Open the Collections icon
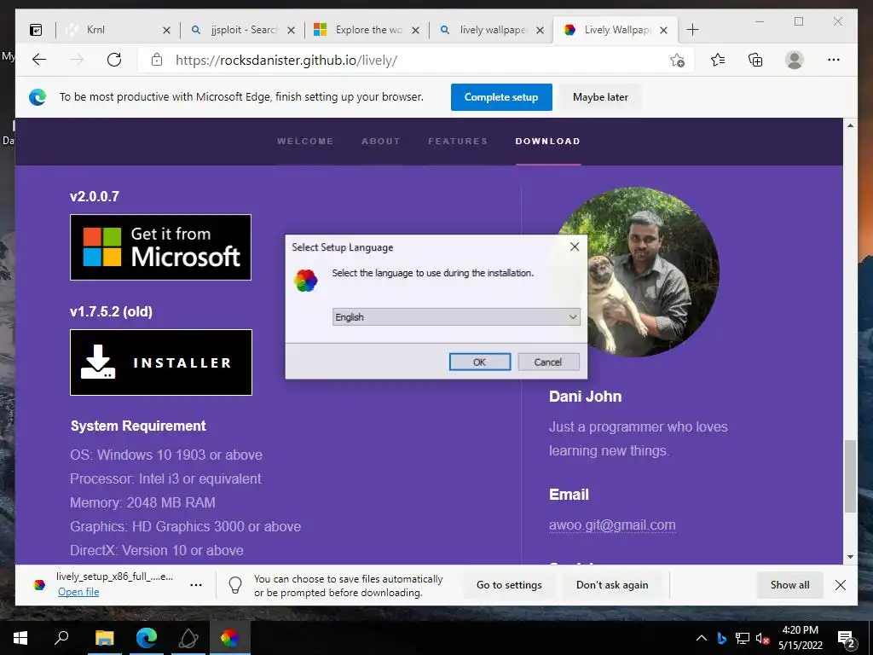This screenshot has width=873, height=655. [755, 60]
